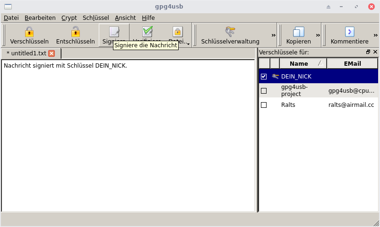Sort keys by Name column header
Image resolution: width=380 pixels, height=227 pixels.
(303, 63)
